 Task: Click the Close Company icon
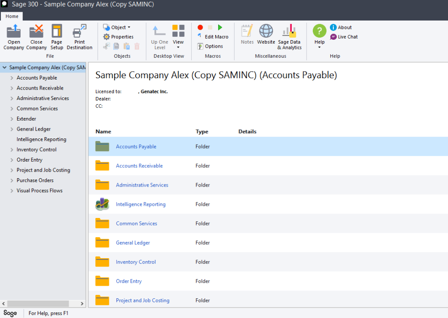pos(36,31)
